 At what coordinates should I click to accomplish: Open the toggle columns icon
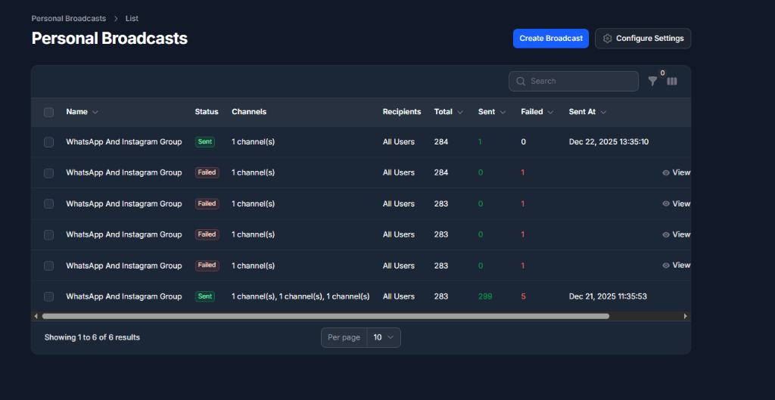pyautogui.click(x=672, y=82)
